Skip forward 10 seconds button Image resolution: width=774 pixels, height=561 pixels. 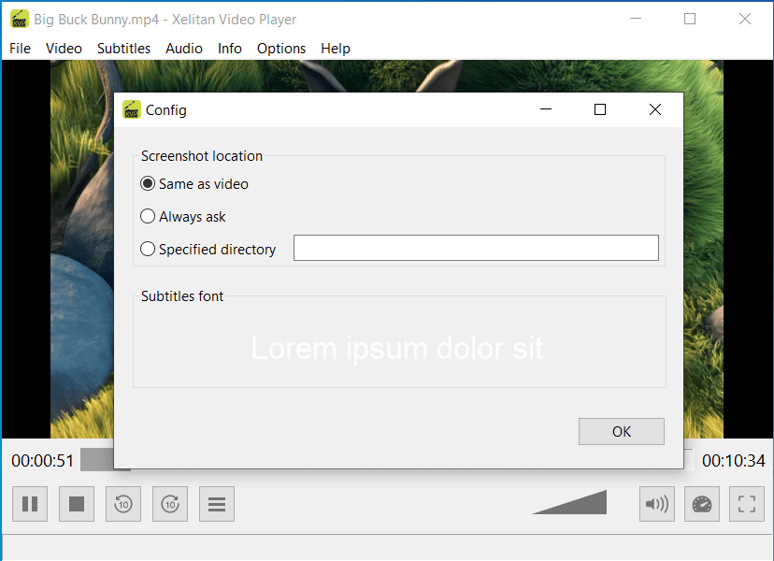coord(170,504)
